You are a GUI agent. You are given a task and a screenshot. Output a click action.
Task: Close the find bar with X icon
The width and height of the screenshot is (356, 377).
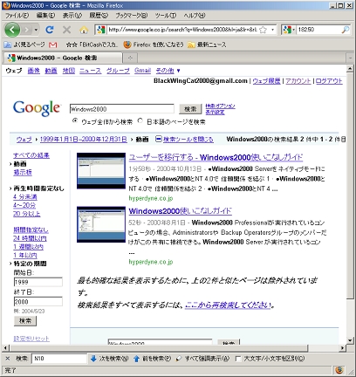point(8,359)
